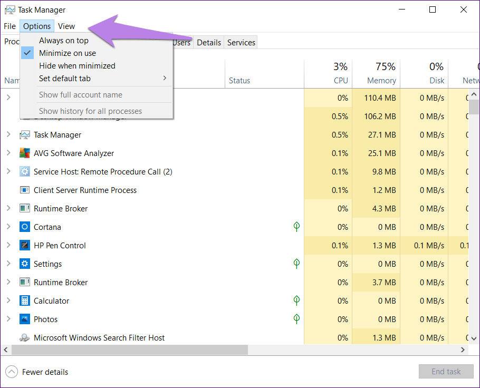Click the Microsoft Windows Search Filter Host icon
The width and height of the screenshot is (480, 388).
pyautogui.click(x=24, y=337)
